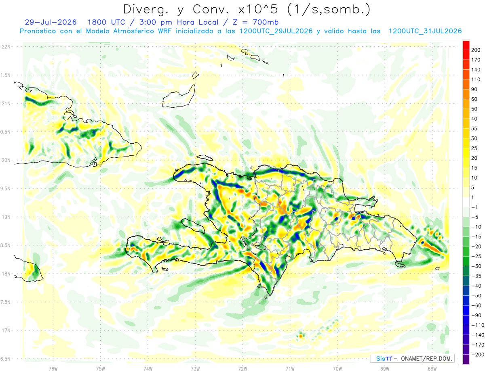Viewport: 485px width, 374px height.
Task: Click the white colorbar swatch between 1 and -1
Action: 466,202
